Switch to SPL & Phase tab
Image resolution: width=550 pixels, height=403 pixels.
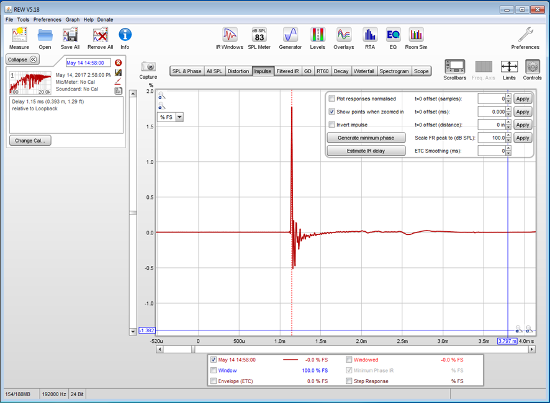(x=187, y=71)
